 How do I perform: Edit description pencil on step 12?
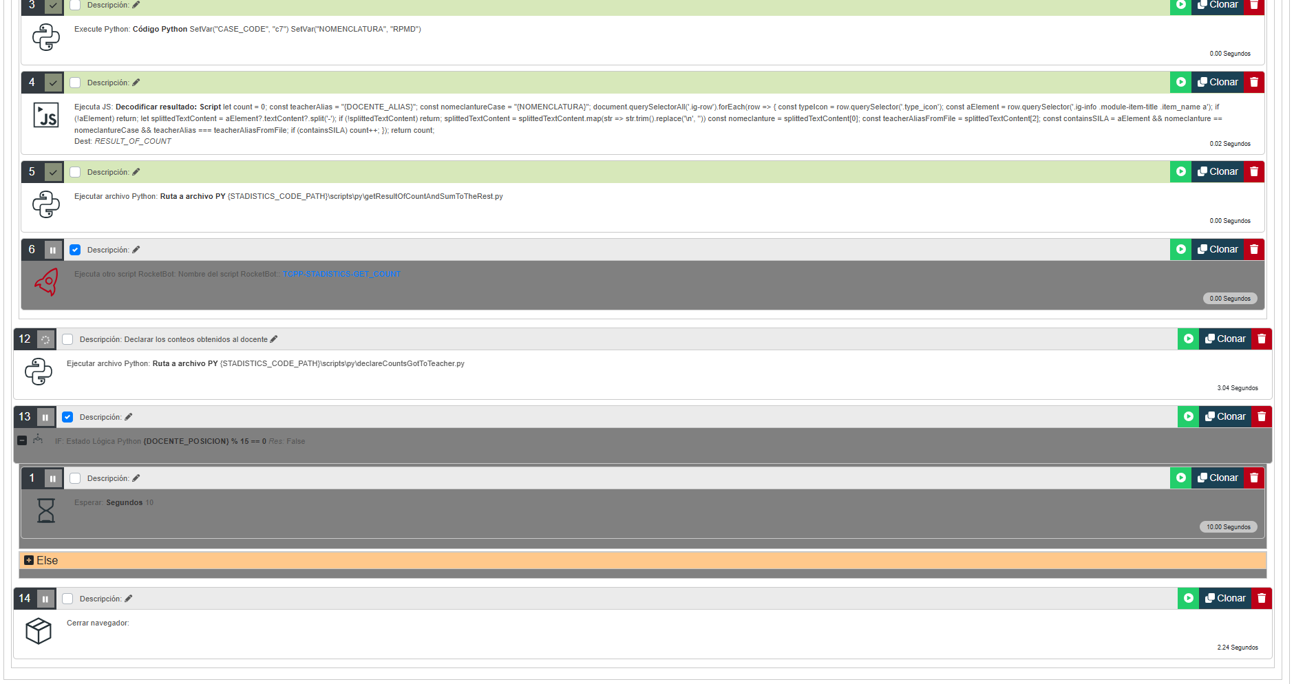click(x=274, y=339)
